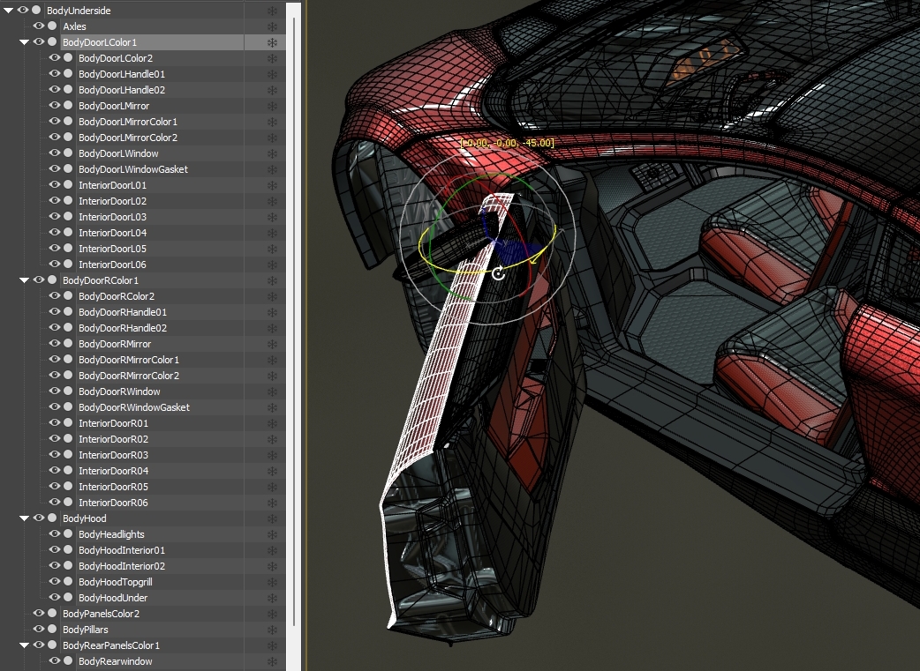Hide BodyUnderside using its eye icon

coord(23,10)
